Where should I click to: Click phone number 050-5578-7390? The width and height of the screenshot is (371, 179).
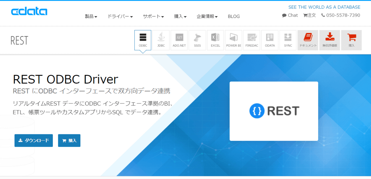coord(341,15)
